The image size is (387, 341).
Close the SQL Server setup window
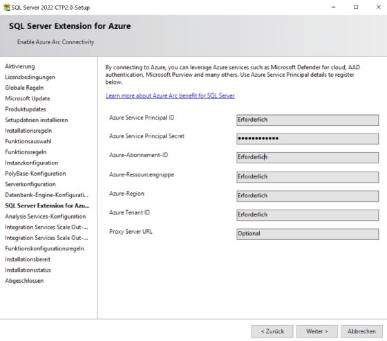click(x=379, y=7)
